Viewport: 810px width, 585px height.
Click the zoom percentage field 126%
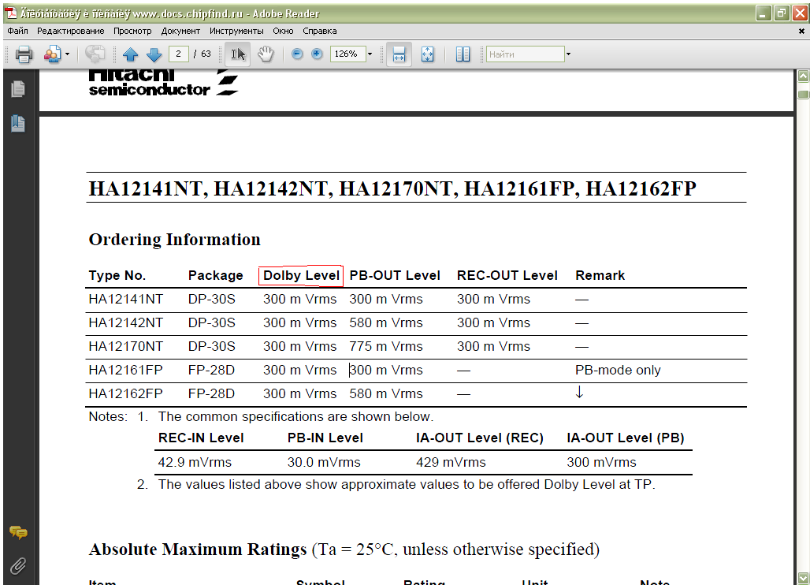point(347,54)
